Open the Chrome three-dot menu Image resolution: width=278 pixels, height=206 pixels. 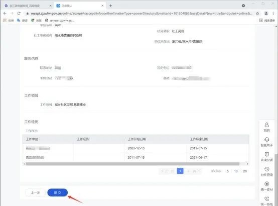tap(273, 14)
